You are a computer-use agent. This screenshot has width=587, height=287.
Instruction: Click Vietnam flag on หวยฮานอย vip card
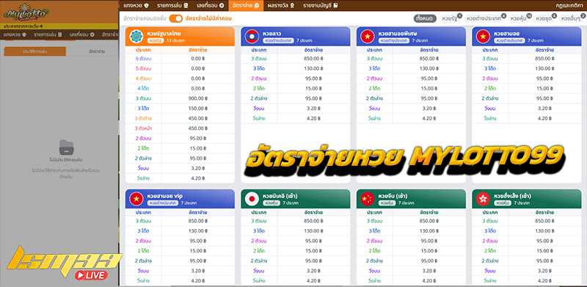[x=136, y=199]
